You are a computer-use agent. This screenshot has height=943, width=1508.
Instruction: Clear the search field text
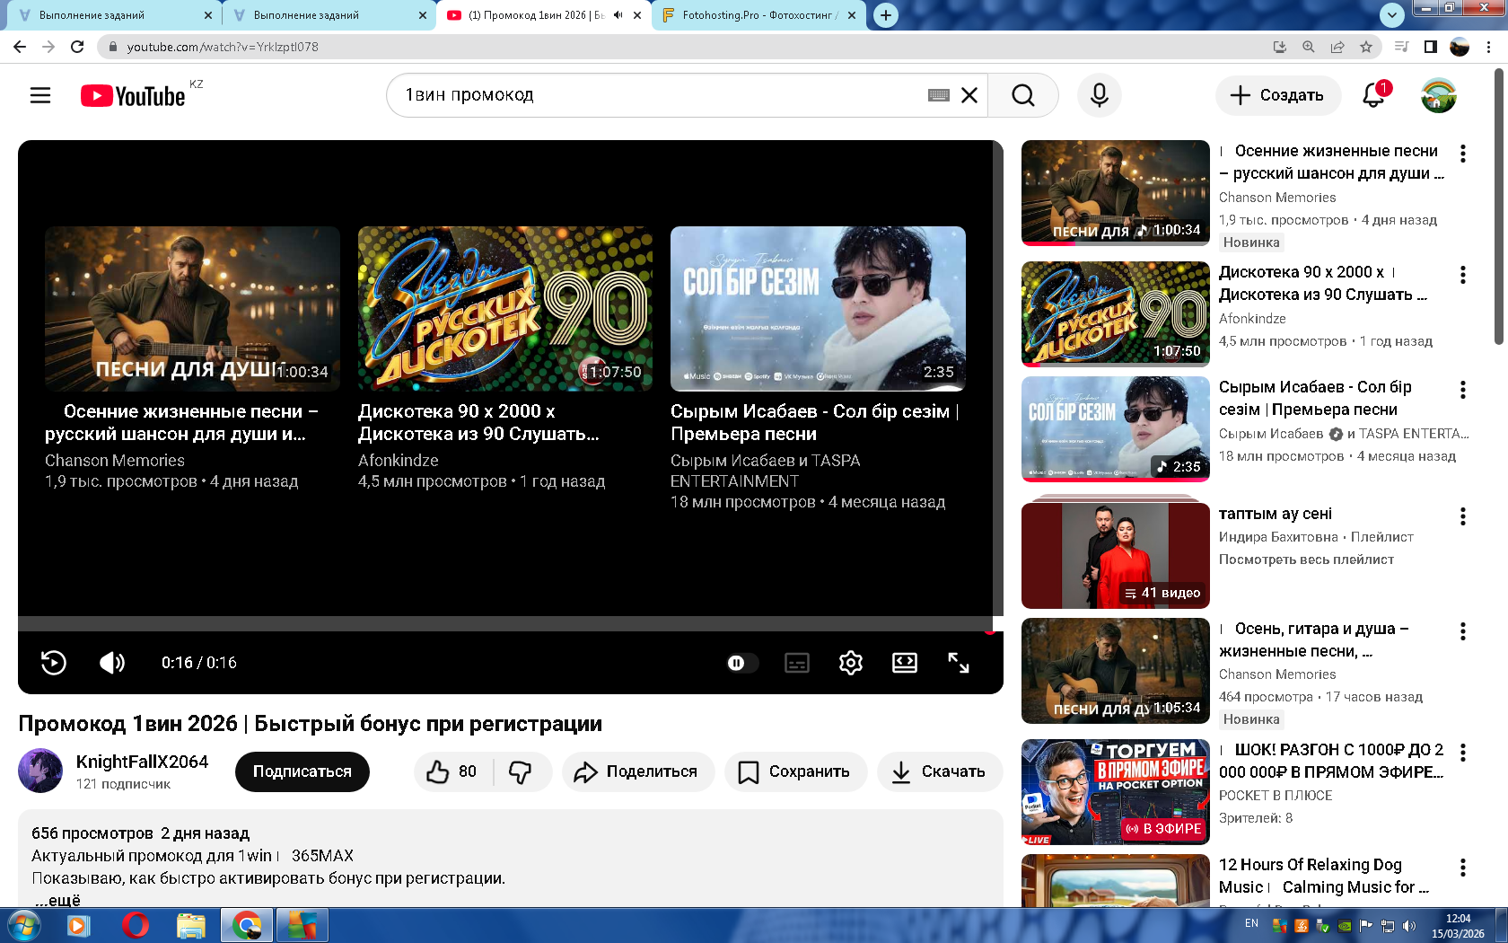(969, 95)
